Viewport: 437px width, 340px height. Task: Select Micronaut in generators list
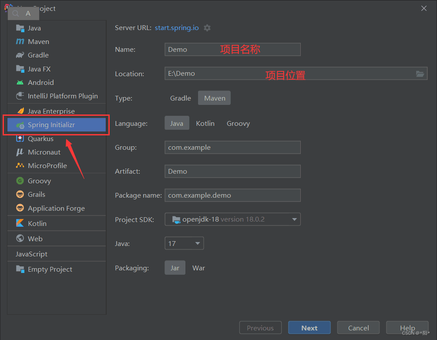click(x=57, y=152)
